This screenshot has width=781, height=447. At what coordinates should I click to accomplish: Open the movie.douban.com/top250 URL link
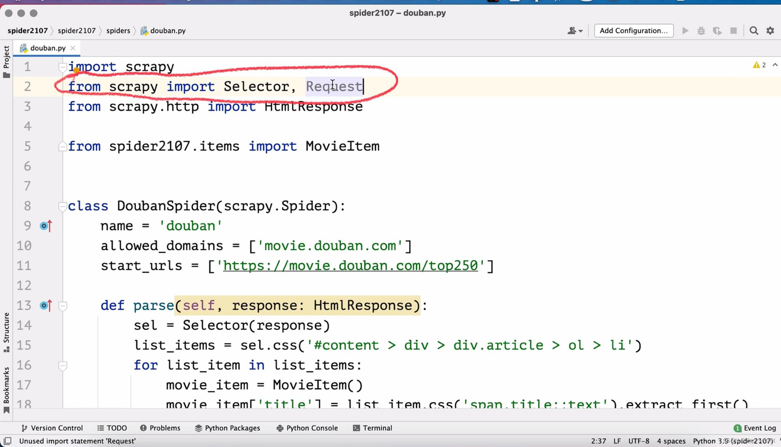click(350, 266)
